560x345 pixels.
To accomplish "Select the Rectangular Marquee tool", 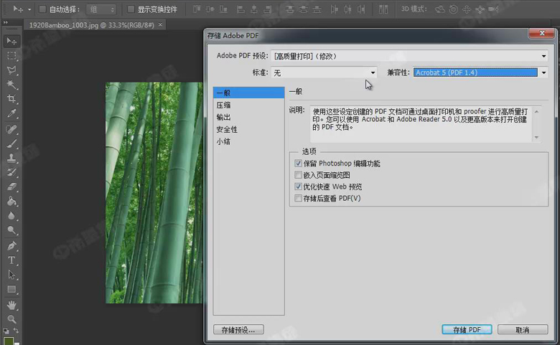I will pyautogui.click(x=12, y=56).
